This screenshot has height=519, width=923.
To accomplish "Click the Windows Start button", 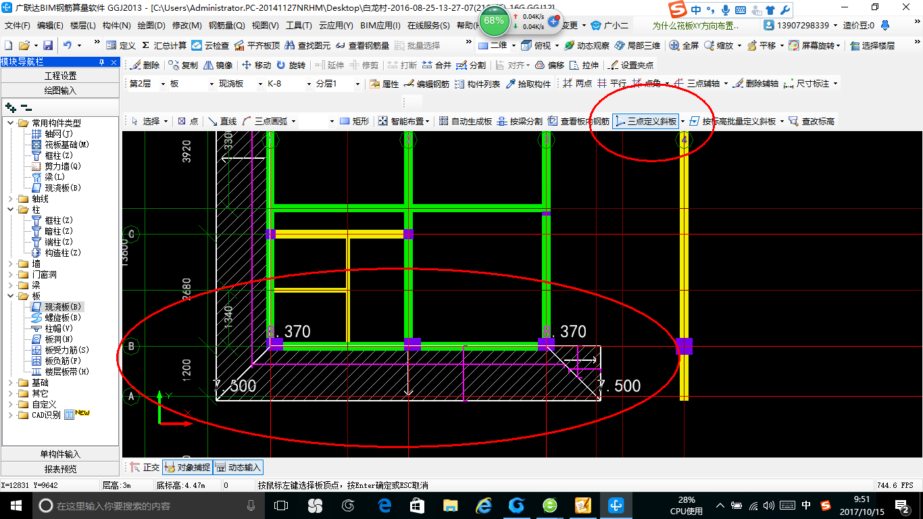I will pos(16,505).
